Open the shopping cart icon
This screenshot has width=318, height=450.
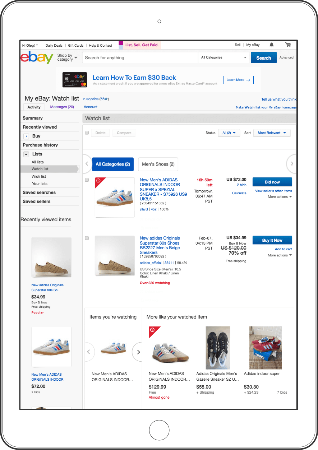[x=288, y=45]
